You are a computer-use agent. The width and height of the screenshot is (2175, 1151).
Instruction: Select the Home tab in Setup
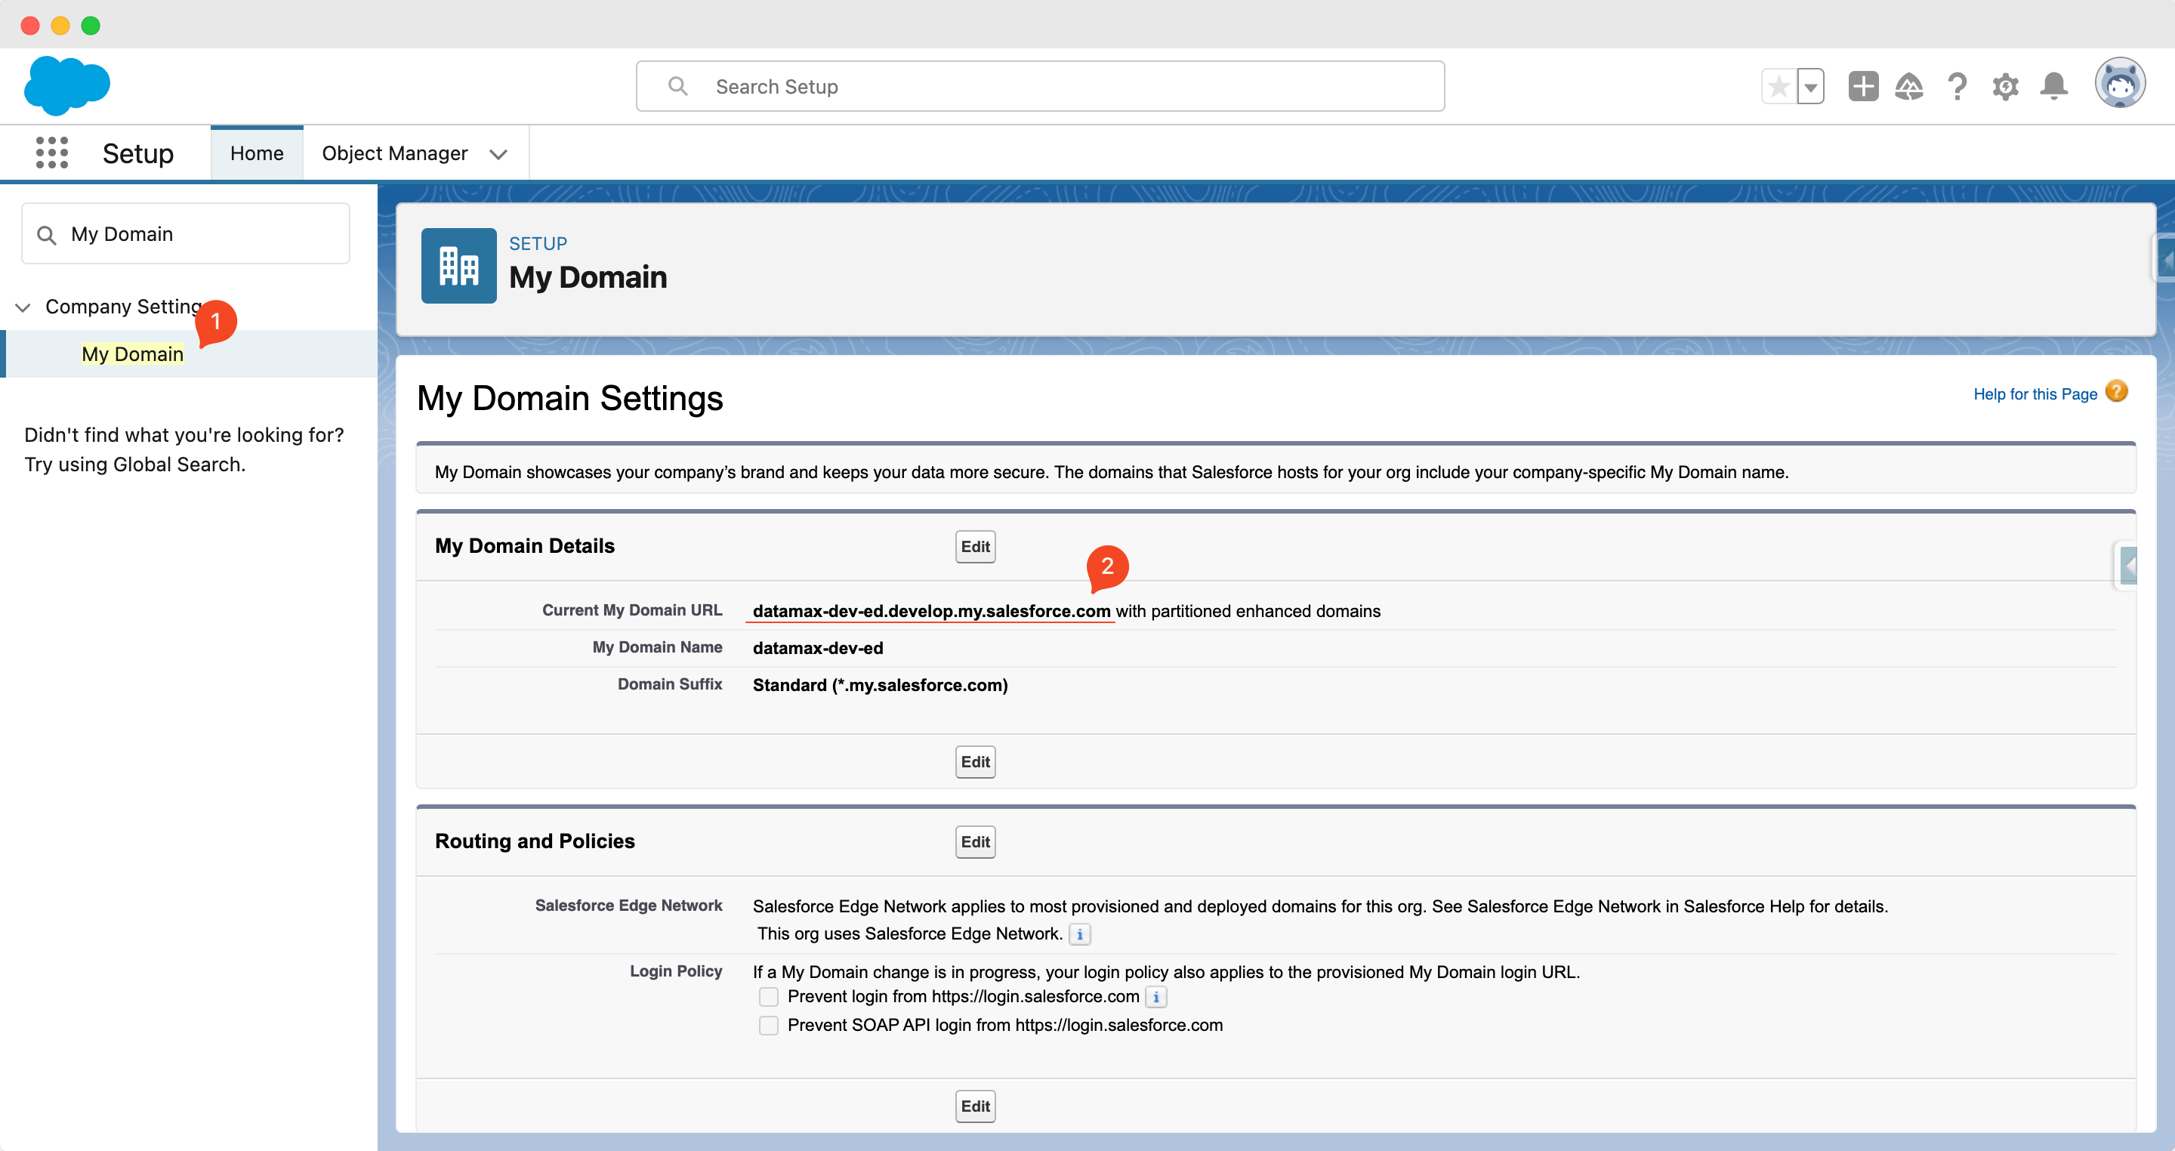tap(256, 153)
